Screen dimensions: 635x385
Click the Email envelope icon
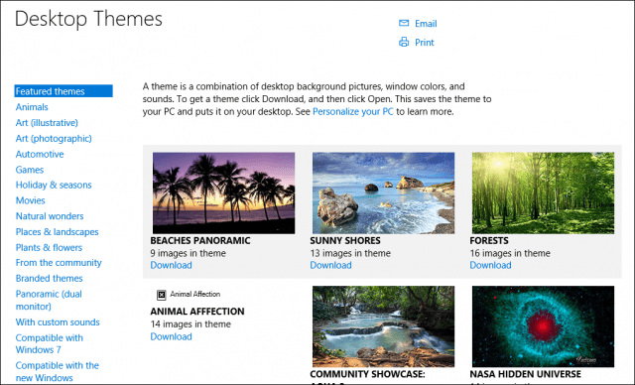click(x=404, y=23)
